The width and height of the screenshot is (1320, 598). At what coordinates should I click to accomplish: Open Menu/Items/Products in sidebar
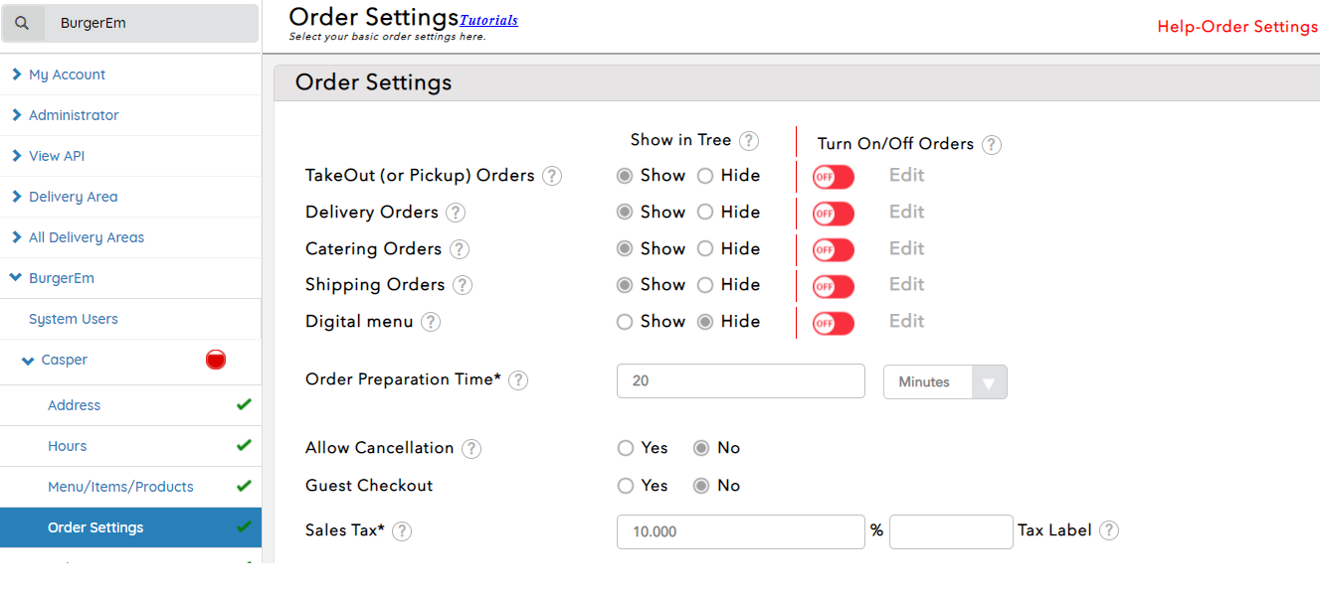[120, 487]
